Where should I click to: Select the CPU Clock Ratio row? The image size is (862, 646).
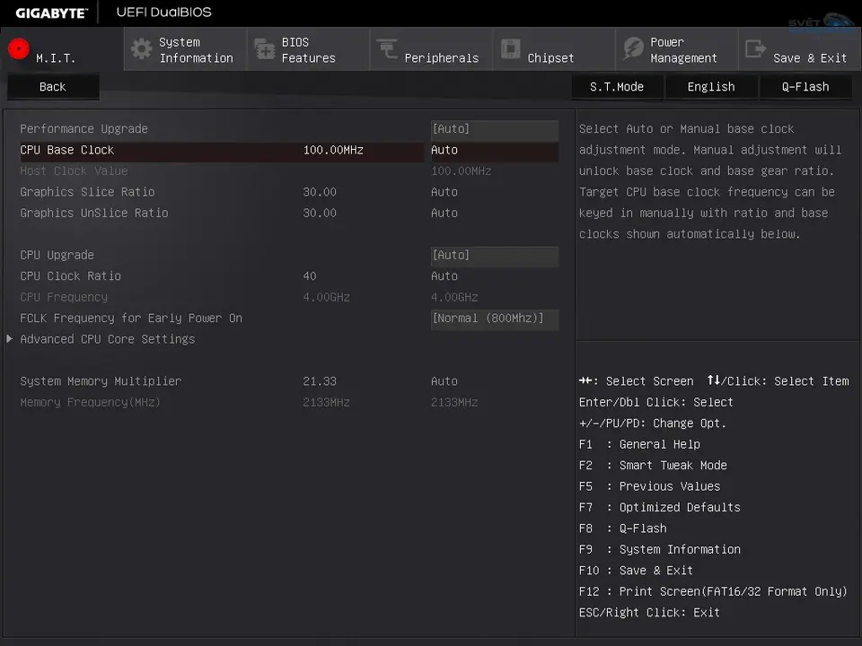click(70, 276)
